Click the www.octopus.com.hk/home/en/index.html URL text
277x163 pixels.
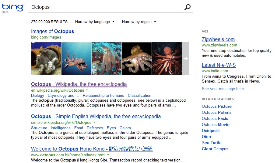(x=68, y=155)
